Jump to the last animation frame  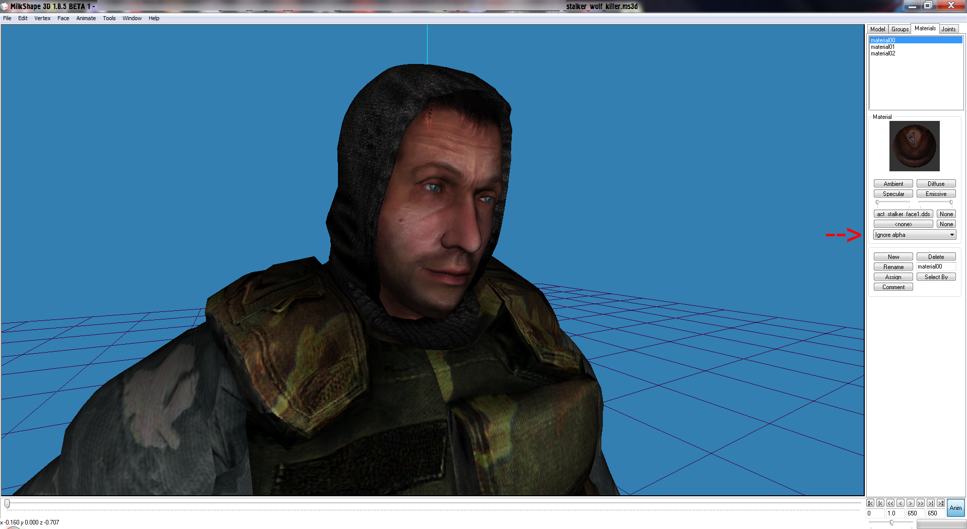click(x=941, y=503)
